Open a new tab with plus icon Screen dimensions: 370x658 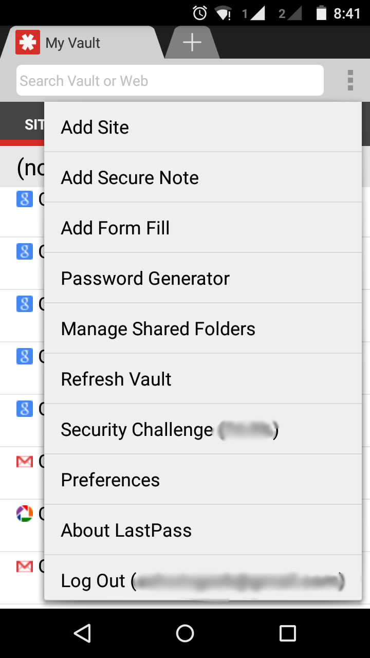(192, 42)
